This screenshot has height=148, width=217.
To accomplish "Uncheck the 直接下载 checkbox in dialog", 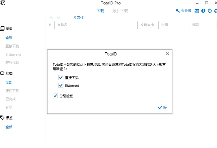I will tap(61, 78).
